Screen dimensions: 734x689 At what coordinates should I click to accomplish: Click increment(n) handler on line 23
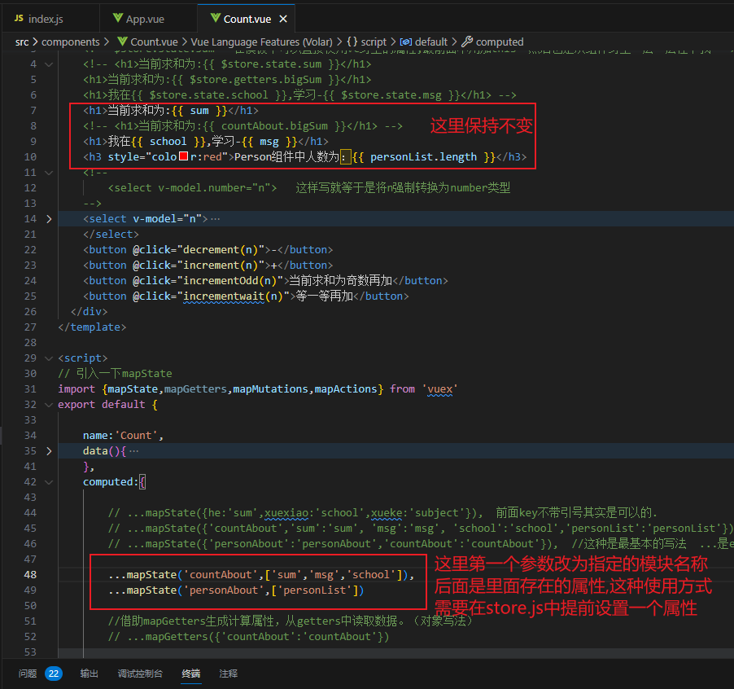221,266
